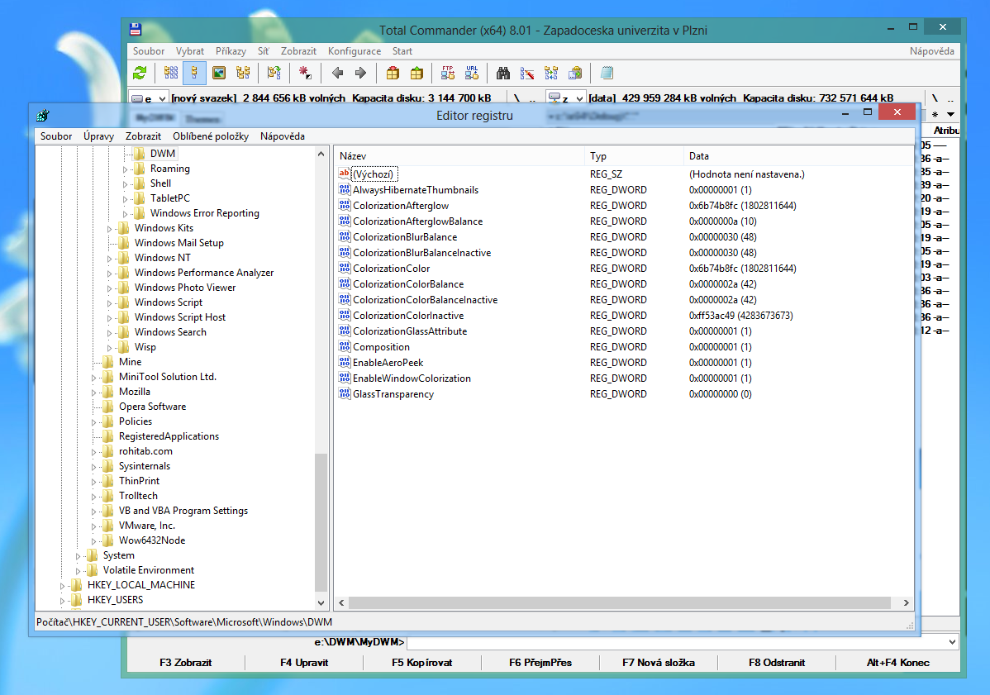Click the F7 Nová složka button
This screenshot has width=990, height=695.
coord(659,662)
